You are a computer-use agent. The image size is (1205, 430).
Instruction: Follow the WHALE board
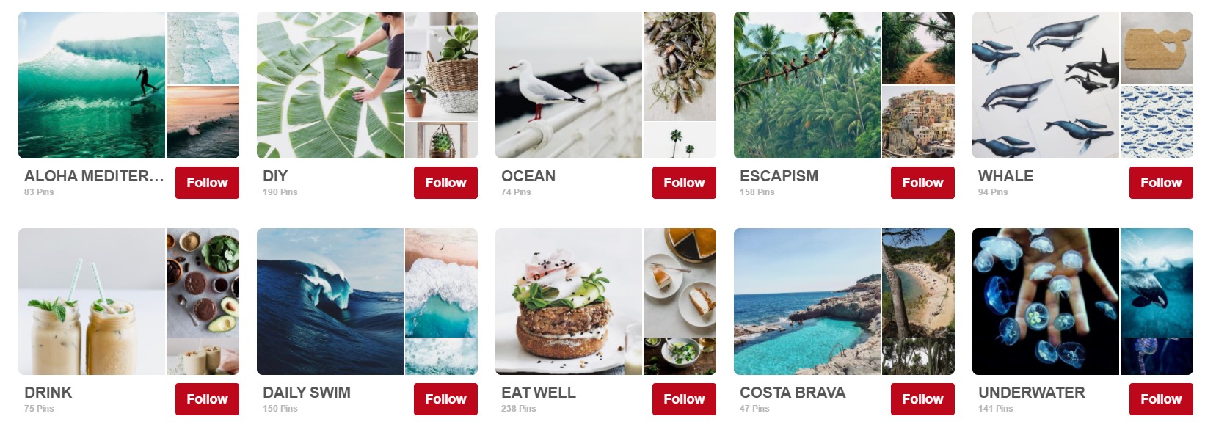[1161, 183]
